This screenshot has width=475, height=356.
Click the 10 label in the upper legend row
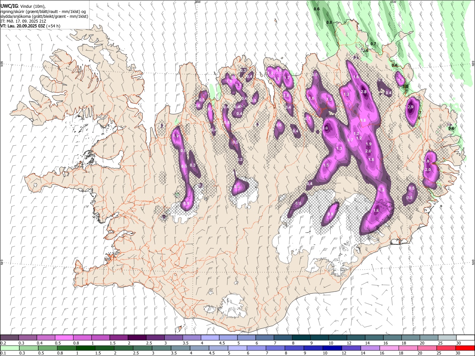[x=331, y=343]
